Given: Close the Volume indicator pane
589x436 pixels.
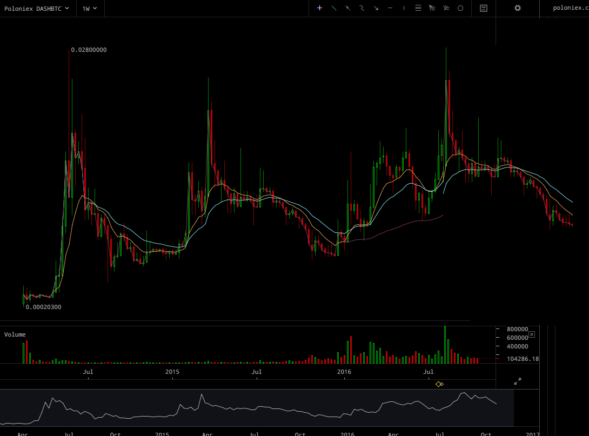Looking at the screenshot, I should (532, 334).
